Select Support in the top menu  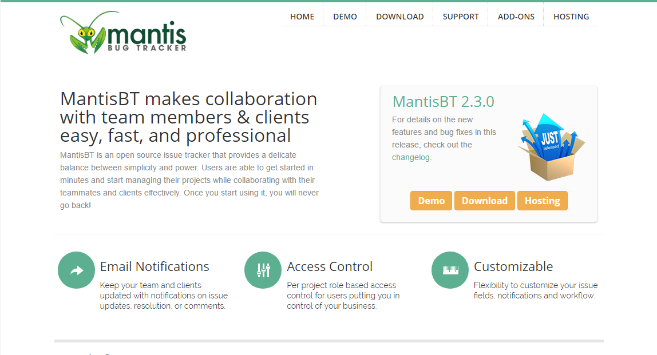tap(461, 17)
